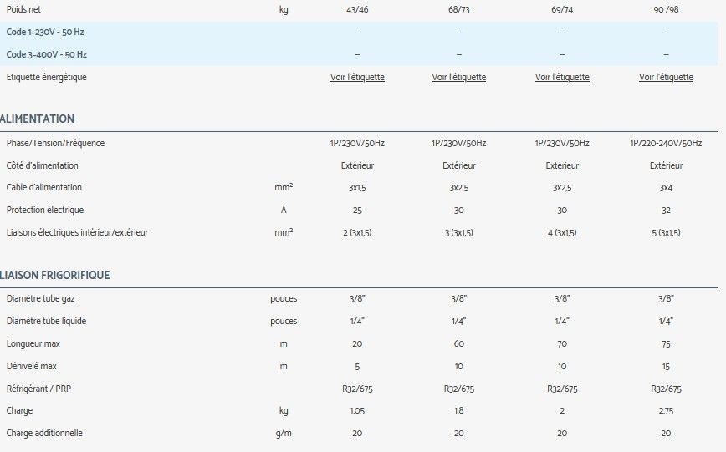Click the '1P/220-240V/50Hz' cell
The width and height of the screenshot is (726, 452).
point(666,143)
